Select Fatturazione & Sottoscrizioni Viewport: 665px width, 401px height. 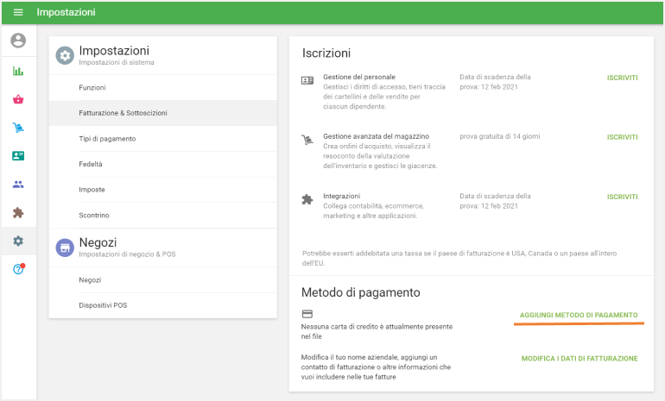[x=163, y=113]
